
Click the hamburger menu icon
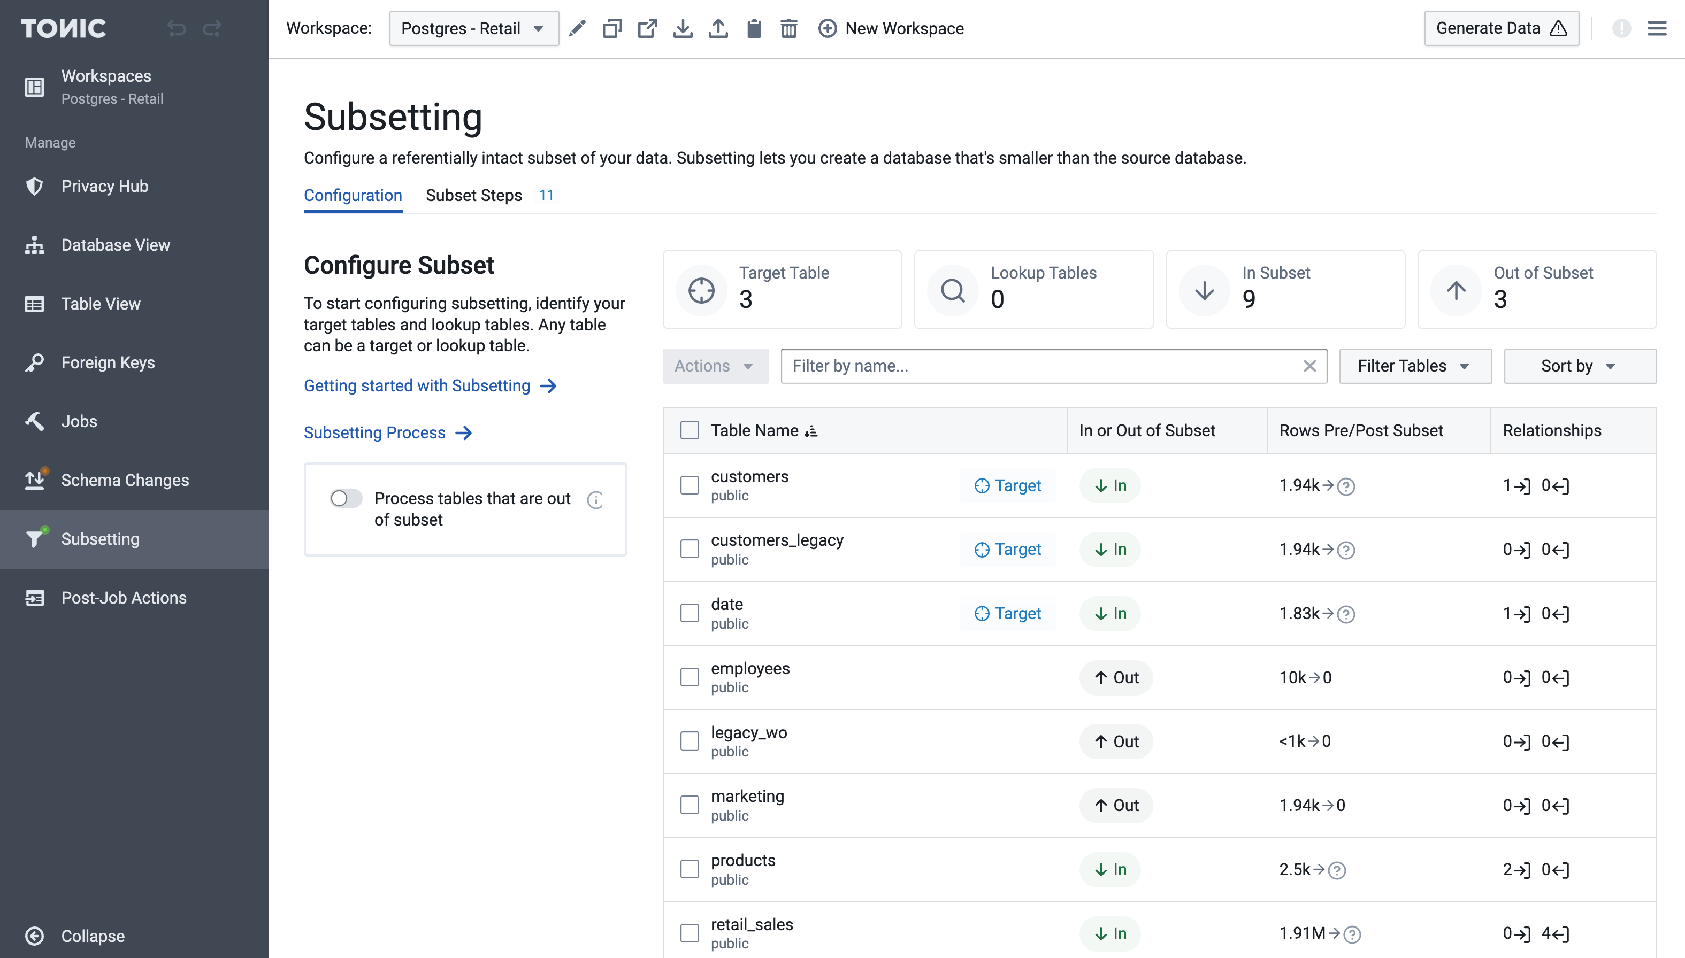click(1657, 28)
